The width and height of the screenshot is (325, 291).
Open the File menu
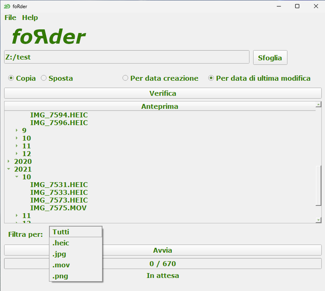pos(10,18)
